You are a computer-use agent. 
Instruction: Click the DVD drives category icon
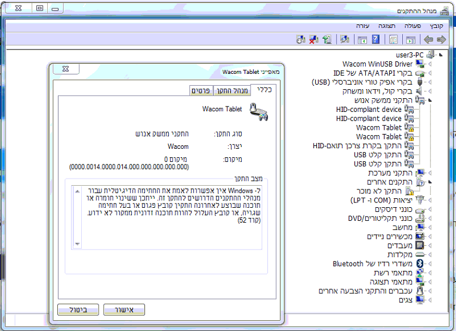(420, 218)
